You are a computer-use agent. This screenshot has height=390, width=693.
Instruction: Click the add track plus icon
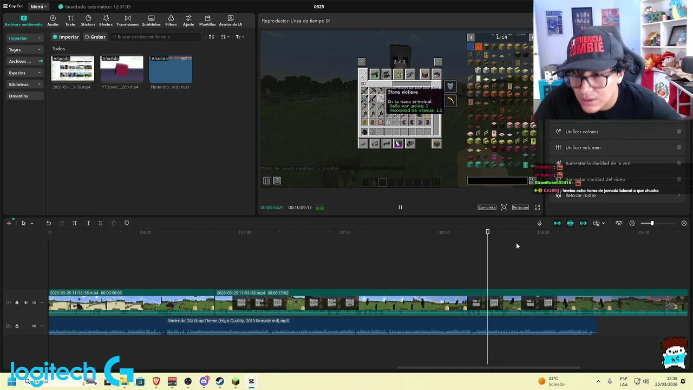(9, 223)
